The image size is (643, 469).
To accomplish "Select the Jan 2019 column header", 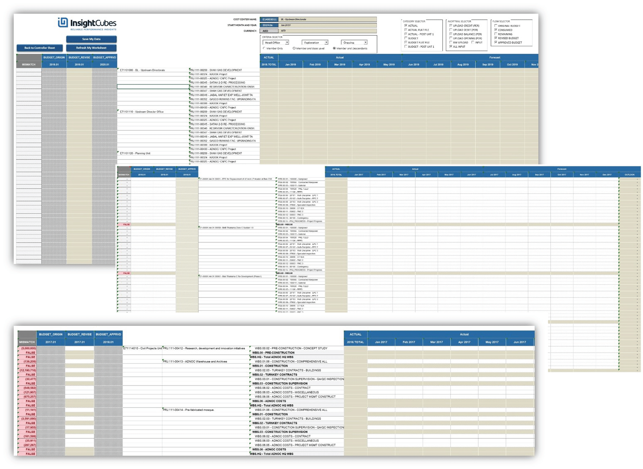I will coord(291,65).
